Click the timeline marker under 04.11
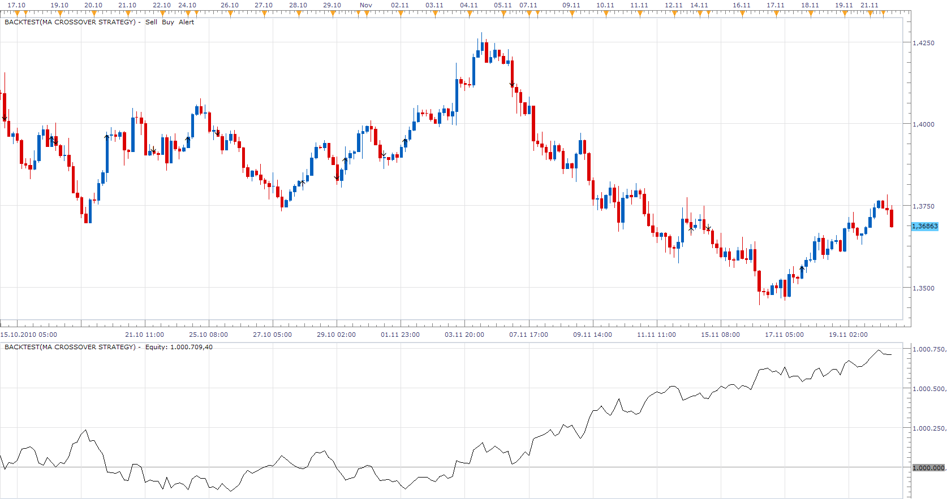 click(469, 14)
